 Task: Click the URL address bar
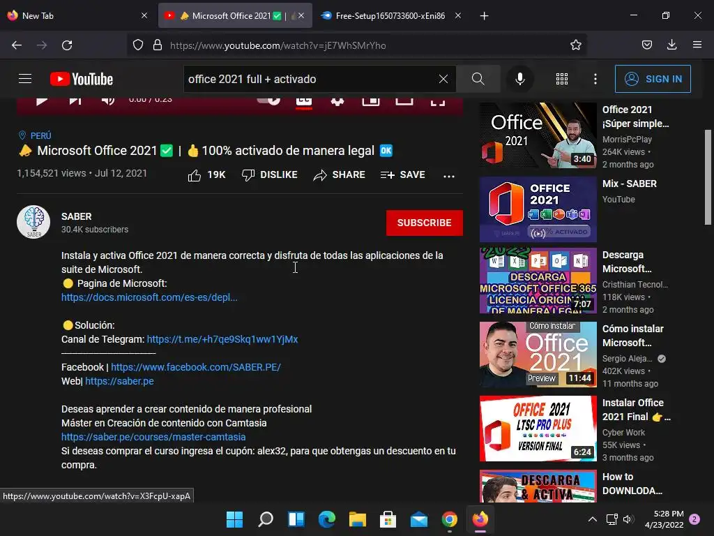coord(356,45)
